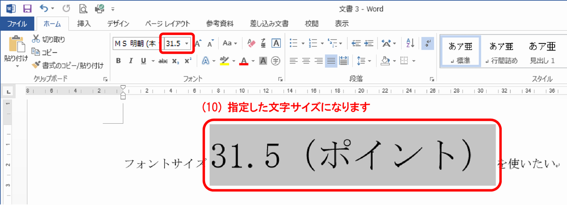Viewport: 567px width, 205px height.
Task: Toggle italic formatting
Action: click(130, 60)
